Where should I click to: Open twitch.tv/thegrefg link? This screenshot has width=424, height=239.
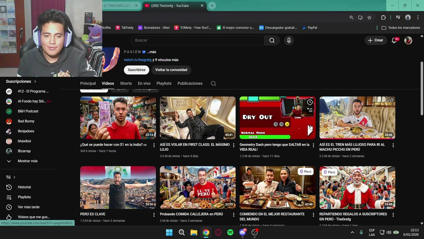click(137, 60)
